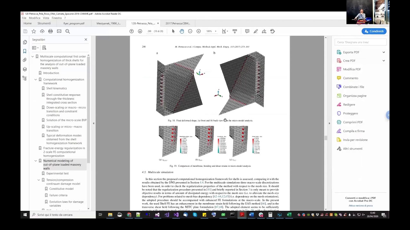The height and width of the screenshot is (230, 410).
Task: Add a comment note from toolbar
Action: [247, 31]
